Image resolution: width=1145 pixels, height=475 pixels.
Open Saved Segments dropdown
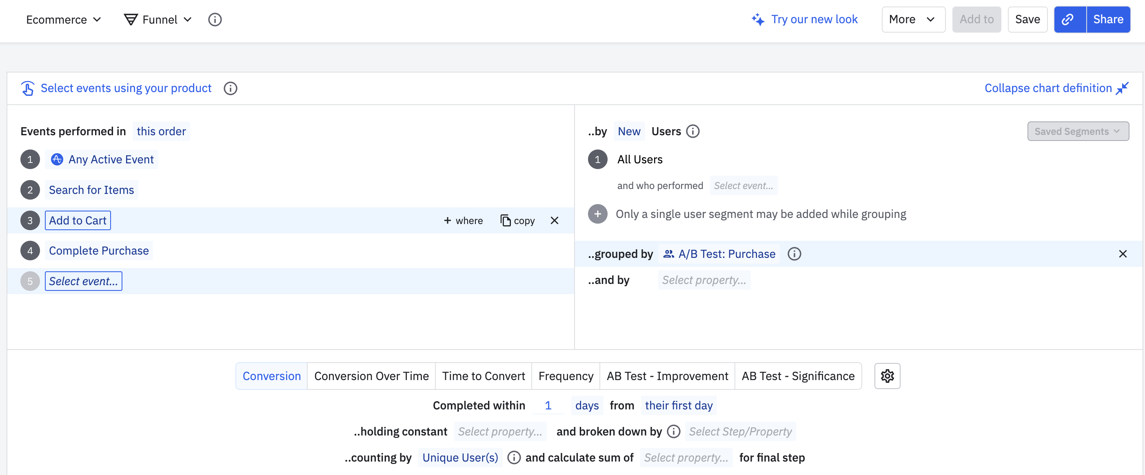[x=1077, y=132]
